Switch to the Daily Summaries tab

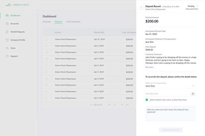pos(74,22)
